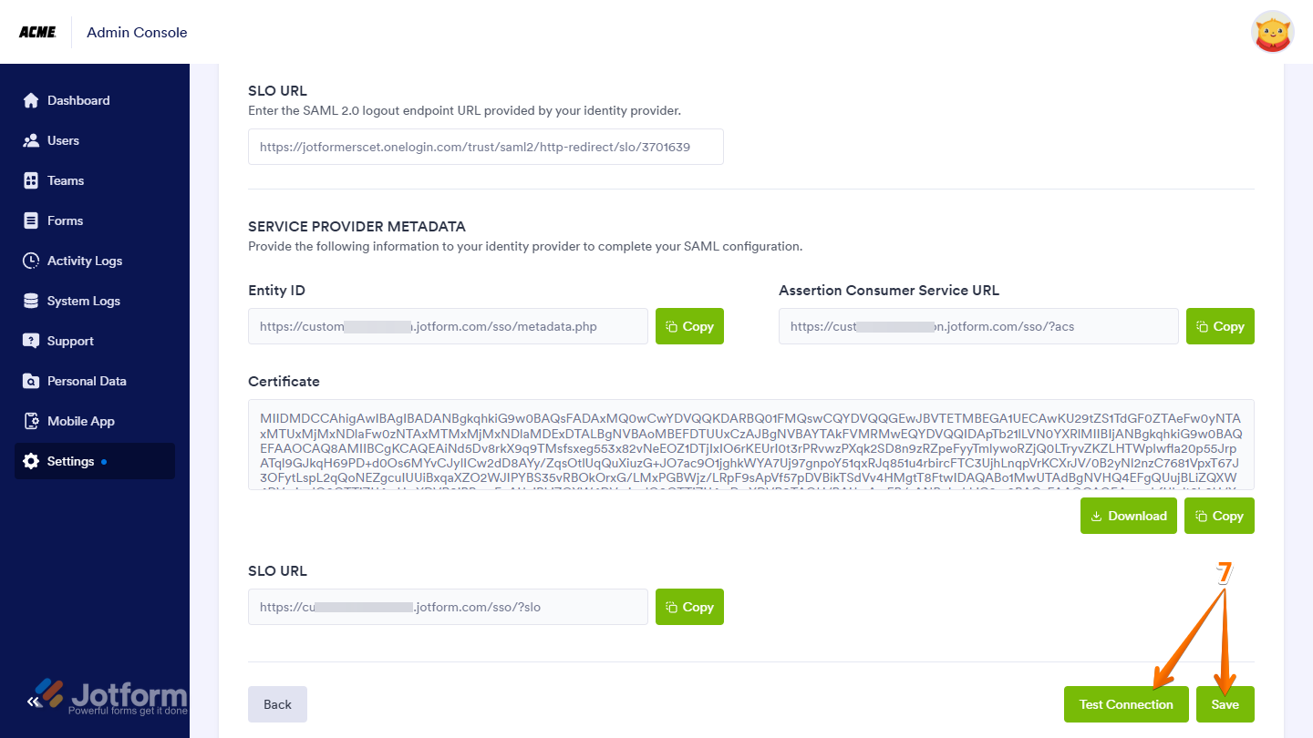
Task: Click the Teams icon in sidebar
Action: [x=31, y=180]
